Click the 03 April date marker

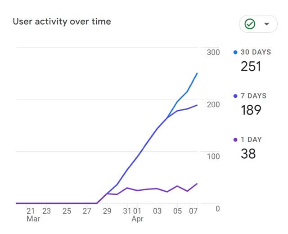click(x=157, y=211)
